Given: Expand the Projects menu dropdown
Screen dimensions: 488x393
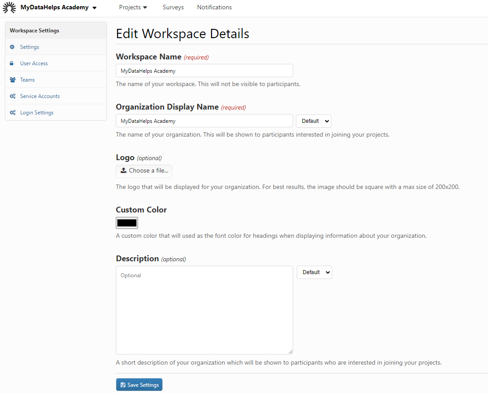Looking at the screenshot, I should (133, 8).
